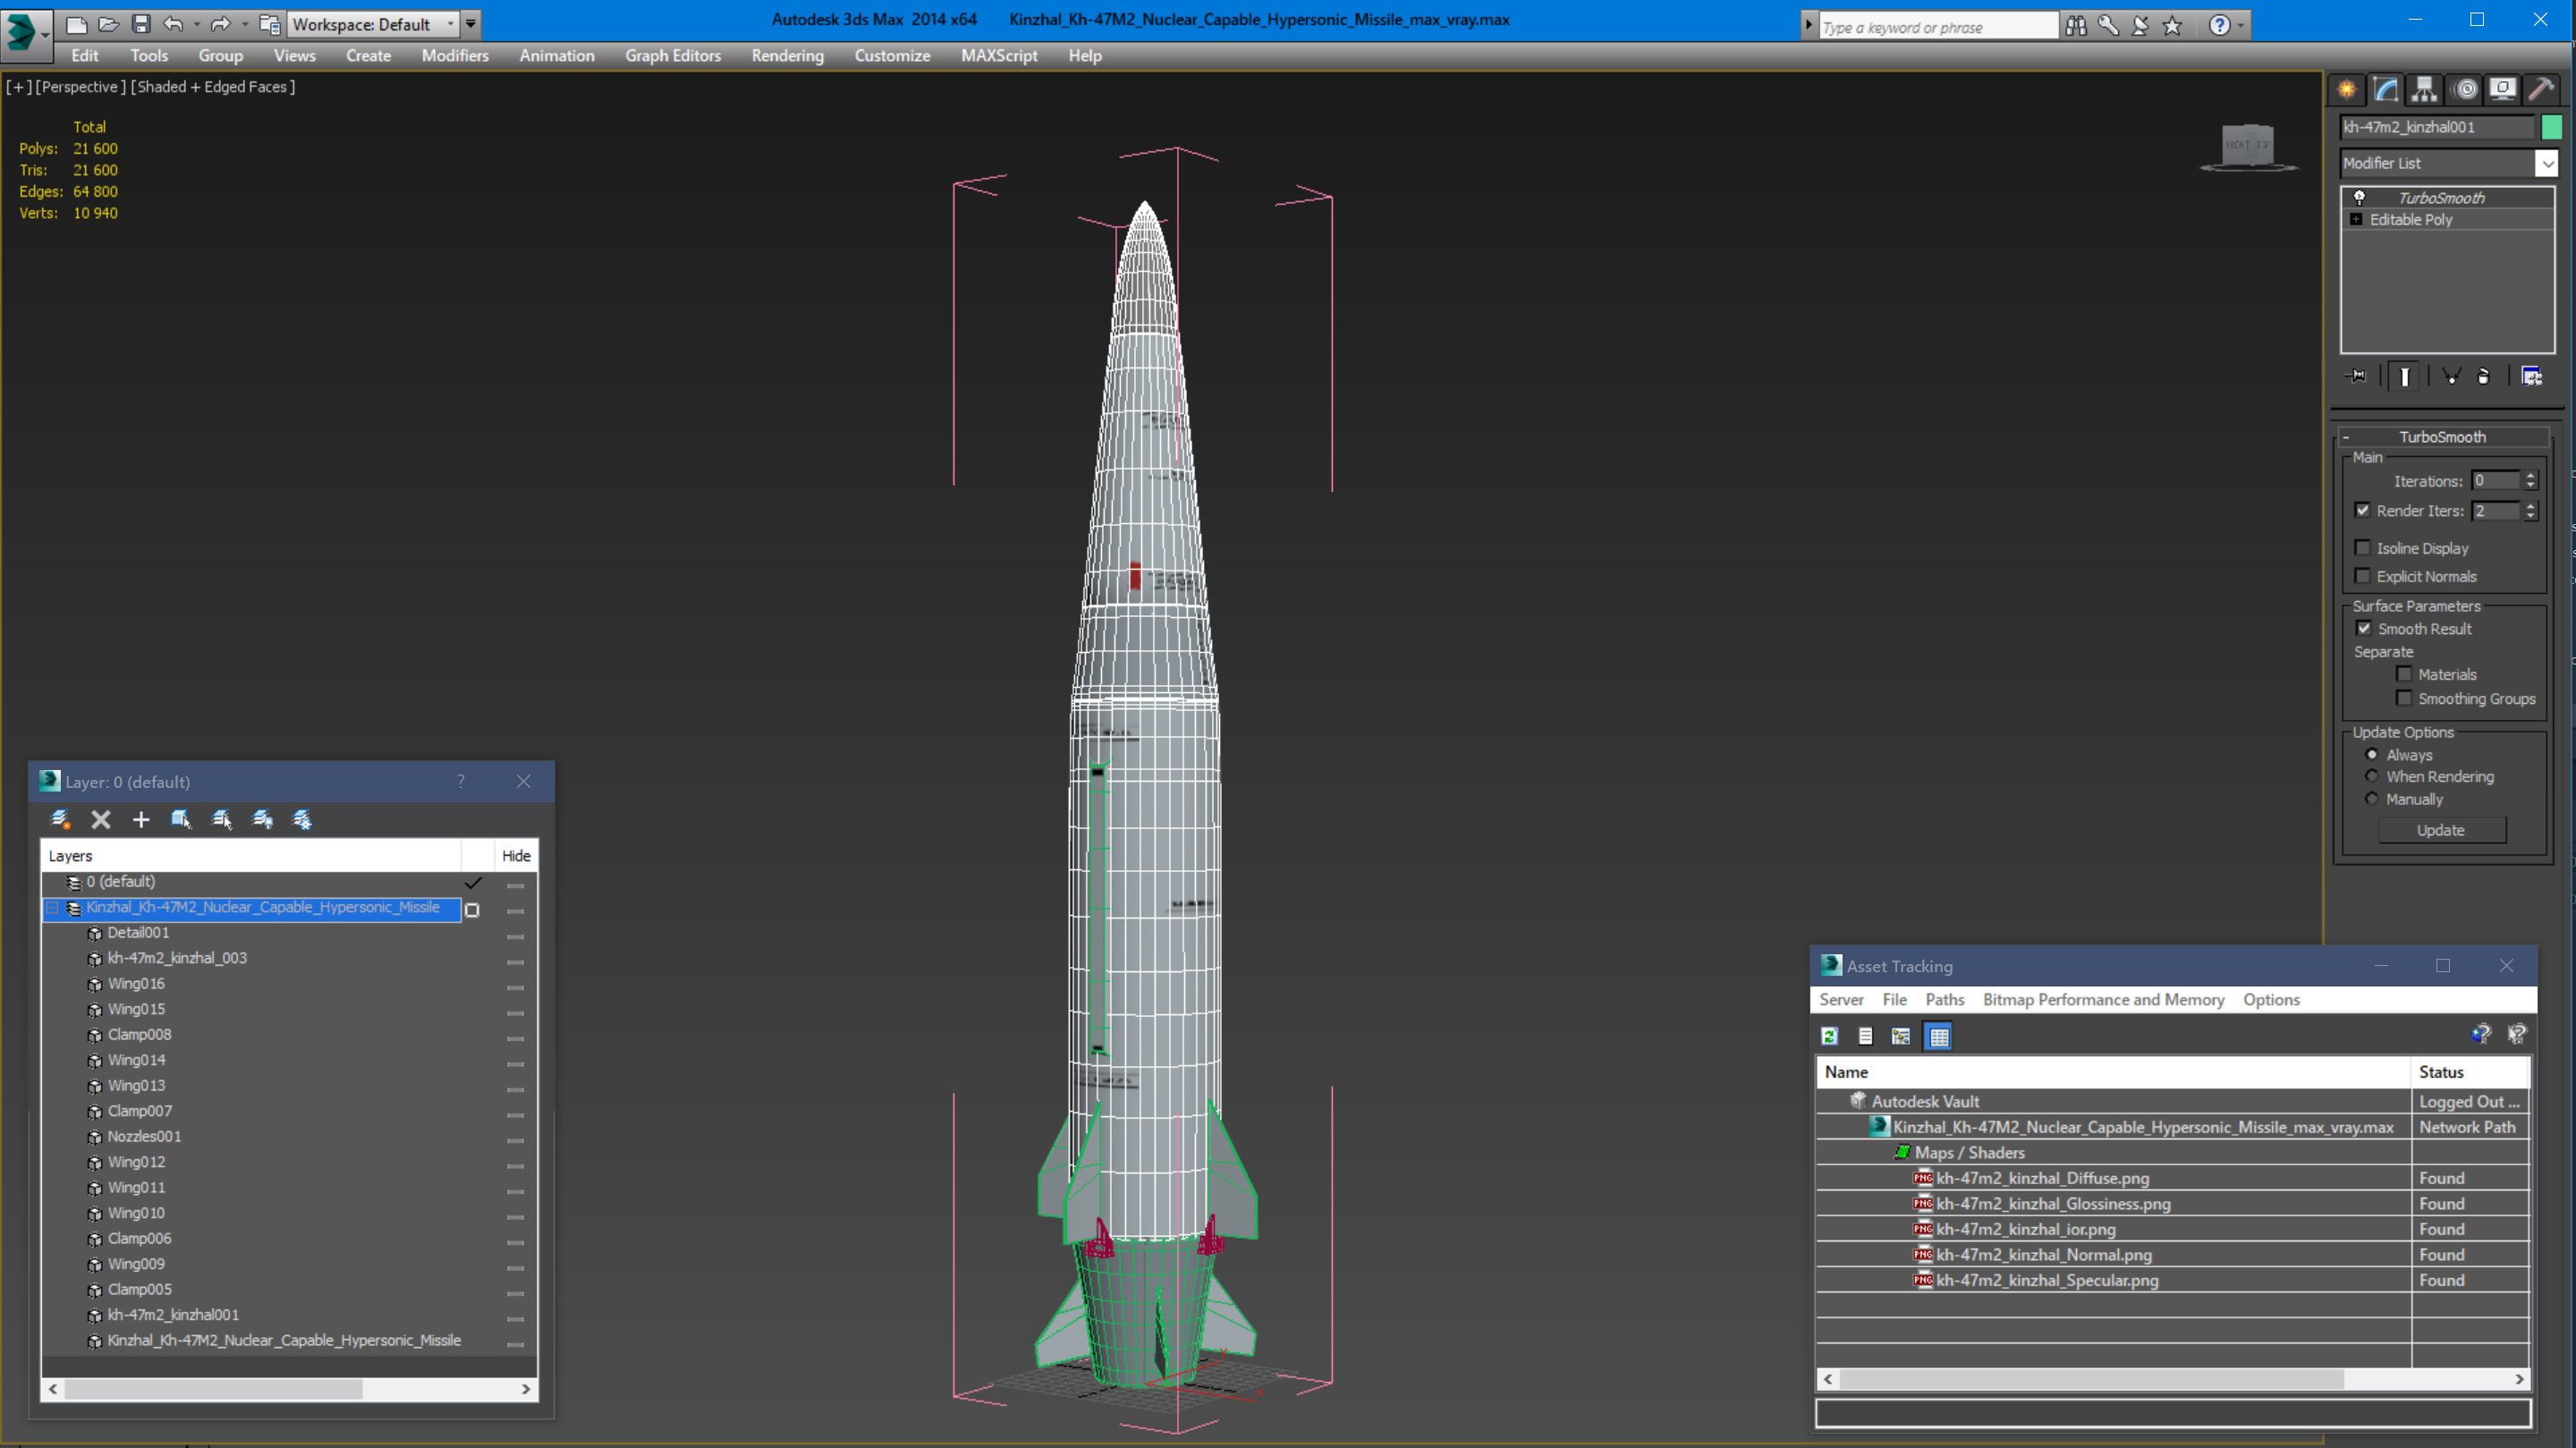Open the Workspace Default dropdown
This screenshot has width=2576, height=1448.
(450, 24)
